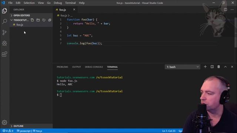
Task: Select the Terminal panel tab
Action: pos(112,67)
